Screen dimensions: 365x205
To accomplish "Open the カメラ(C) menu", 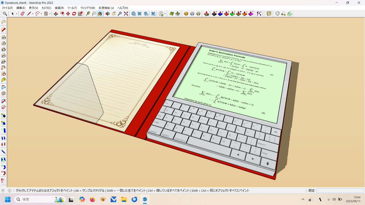I will [47, 8].
